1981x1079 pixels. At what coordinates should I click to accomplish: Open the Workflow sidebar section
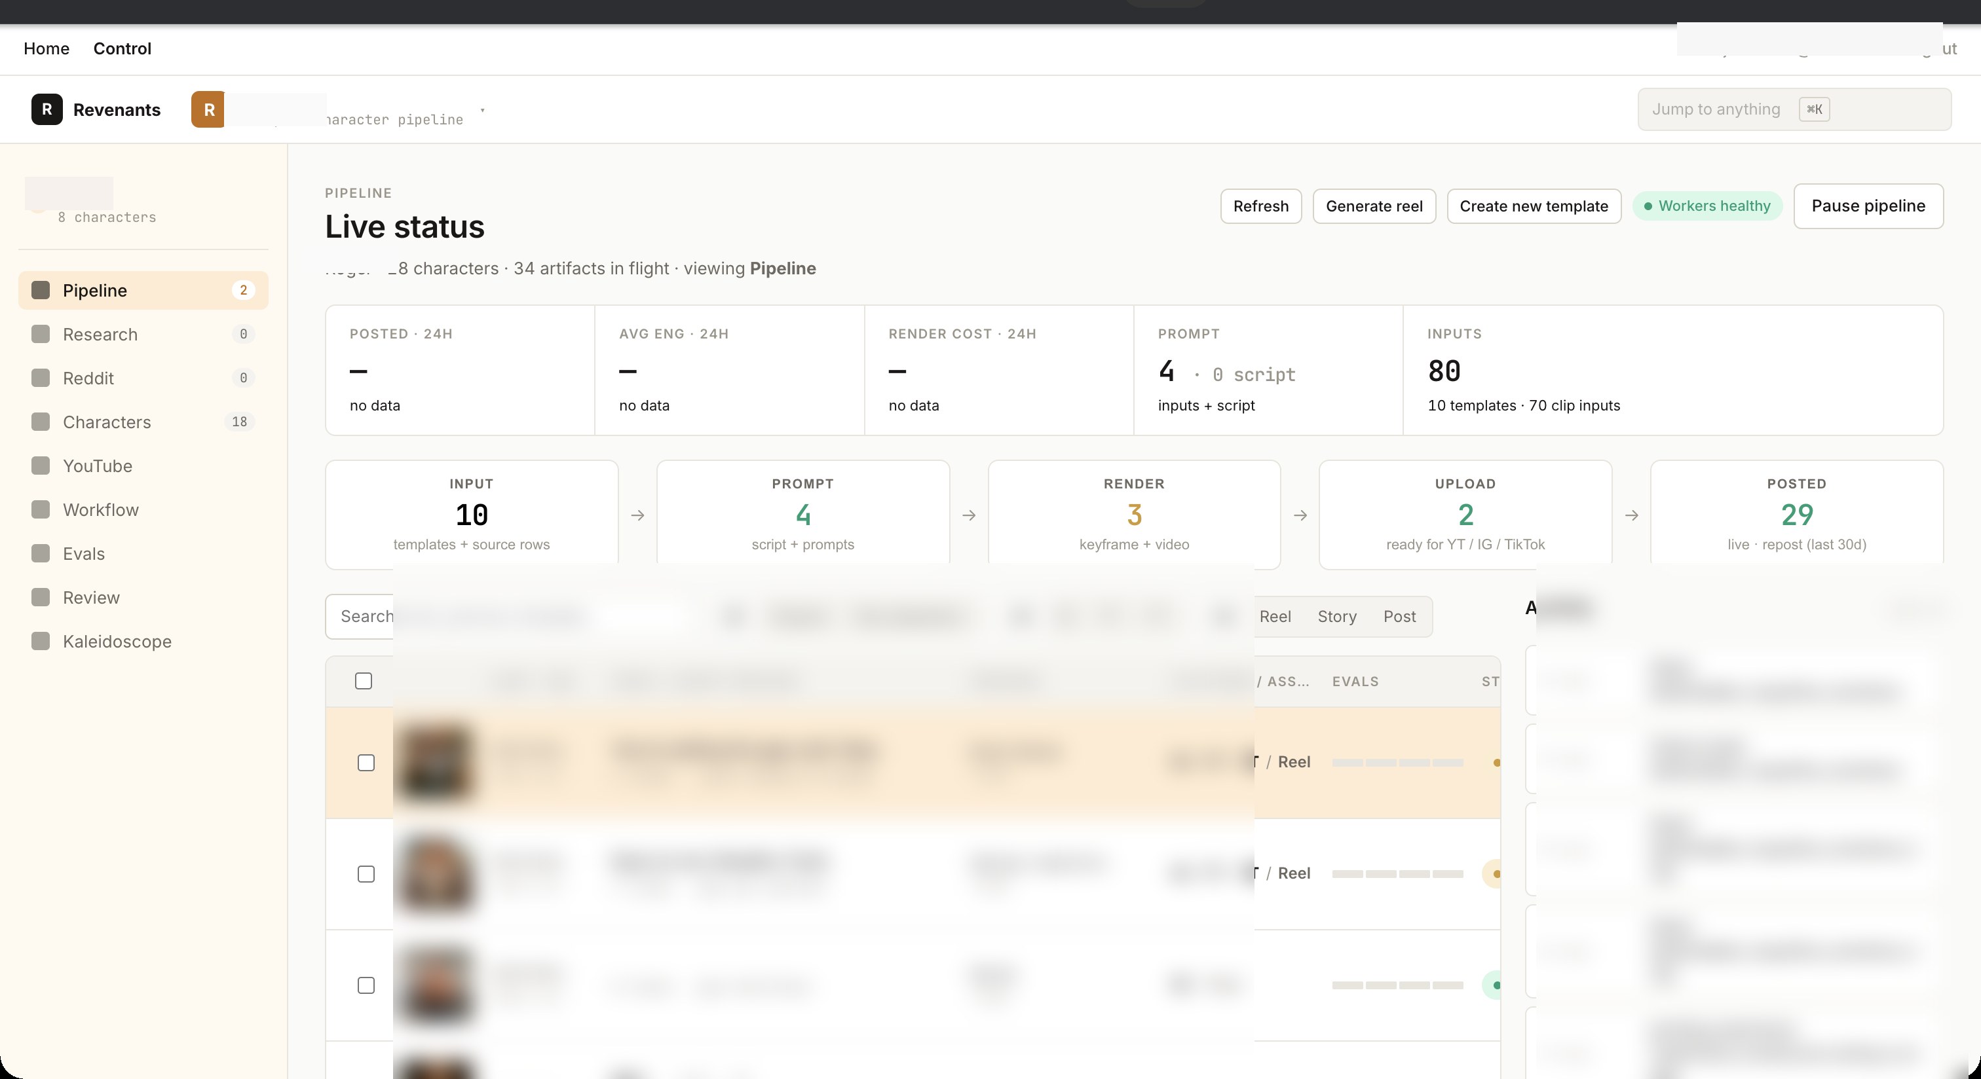tap(143, 509)
